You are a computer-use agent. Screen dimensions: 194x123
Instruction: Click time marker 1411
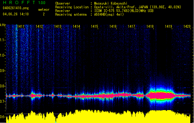coord(21,26)
